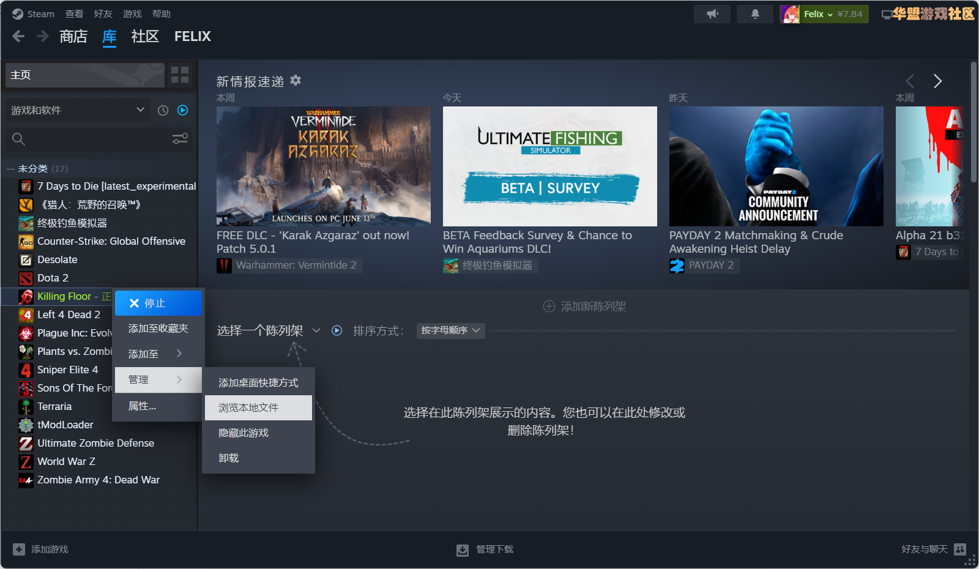Show previous news items arrow
Viewport: 979px width, 569px height.
(x=910, y=81)
